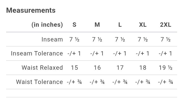Select the XL size column header
The image size is (183, 100).
[x=143, y=25]
